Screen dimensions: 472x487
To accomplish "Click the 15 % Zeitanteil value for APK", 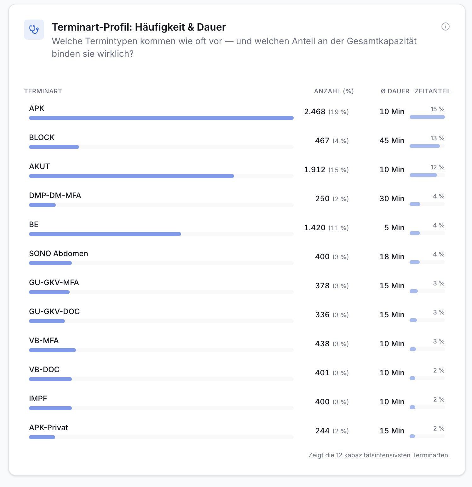I will [x=437, y=109].
